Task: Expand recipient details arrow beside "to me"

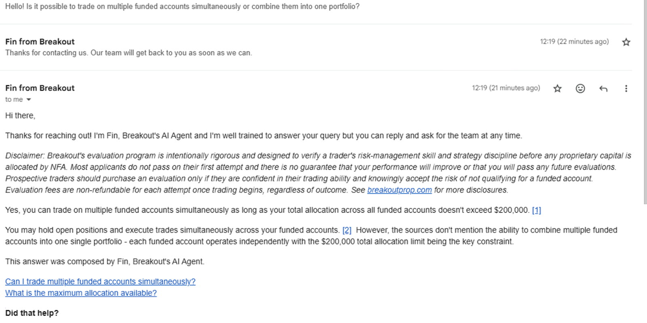Action: (29, 100)
